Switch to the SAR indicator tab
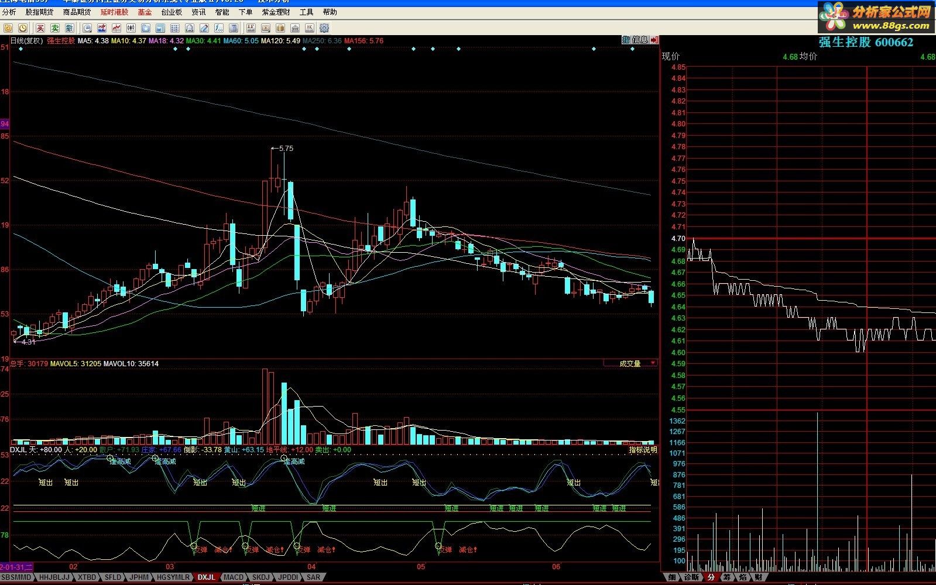 click(313, 577)
